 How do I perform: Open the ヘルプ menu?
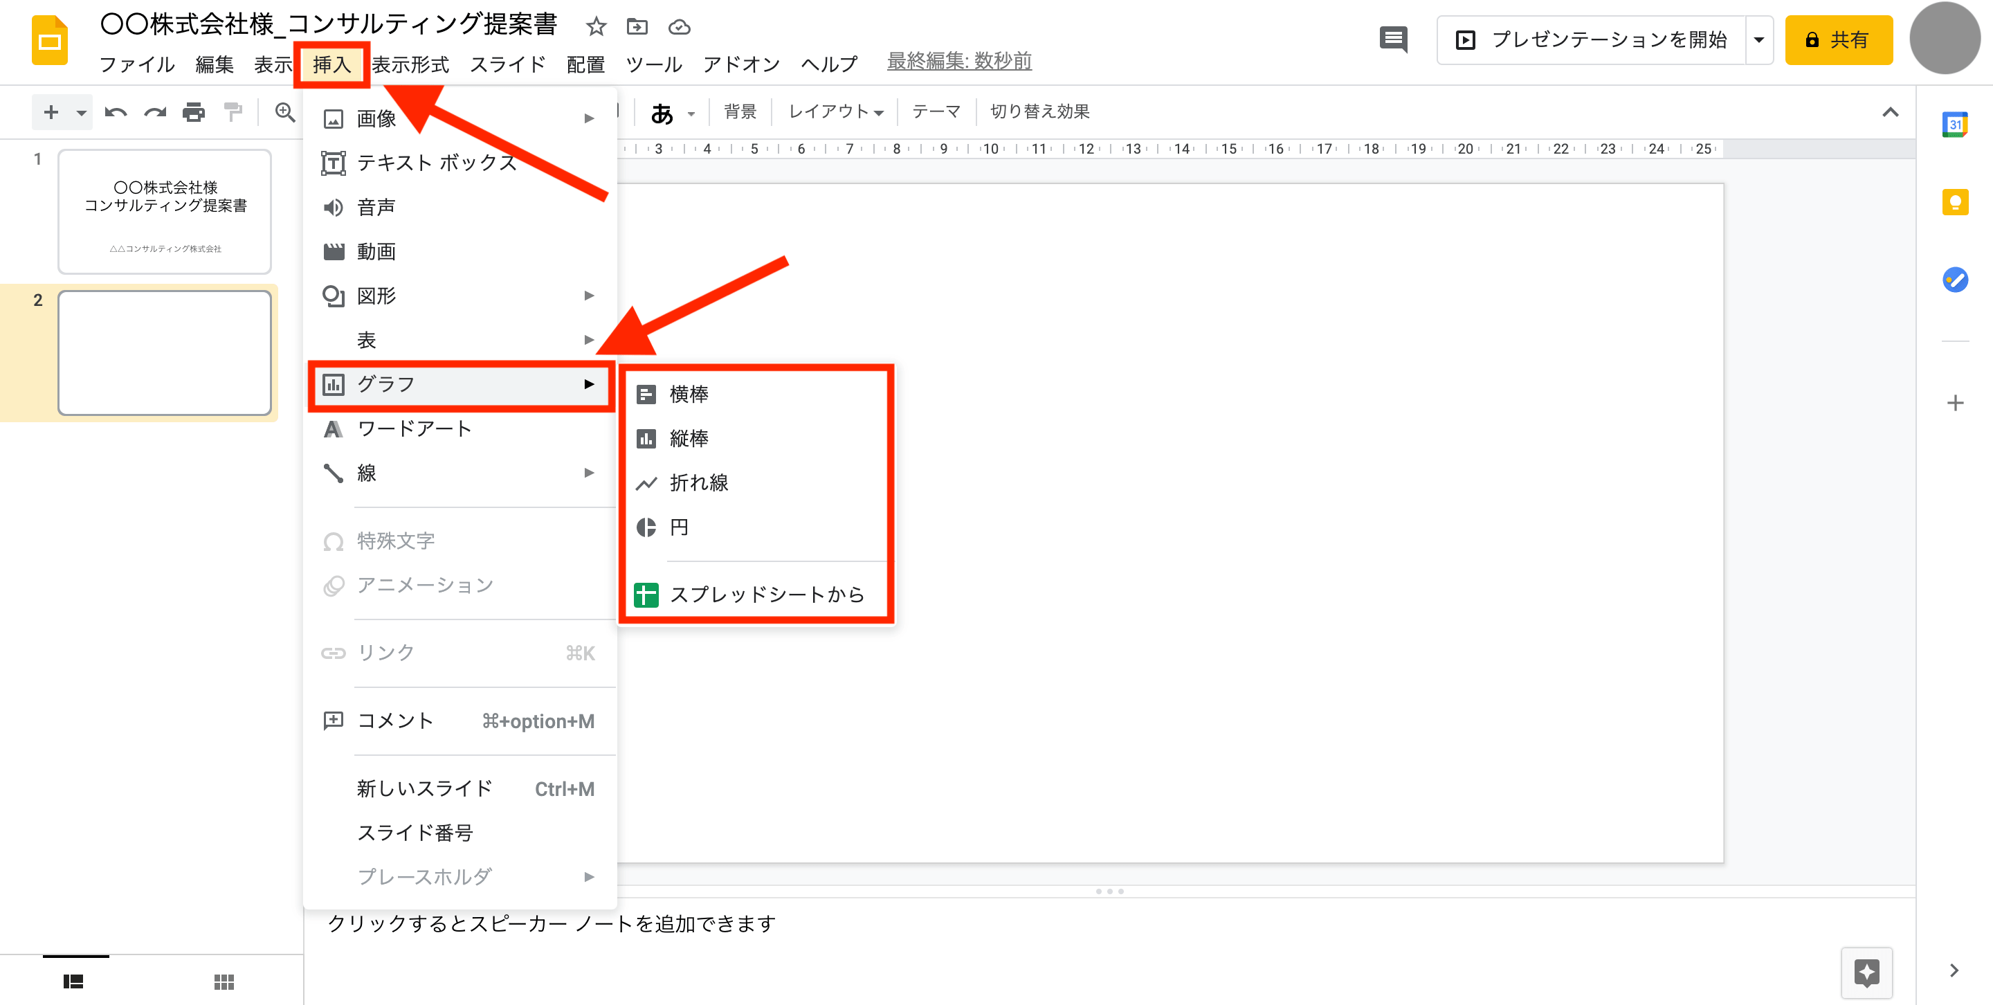[830, 64]
